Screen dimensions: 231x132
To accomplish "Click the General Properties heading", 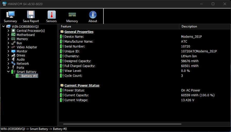I will 79,32.
